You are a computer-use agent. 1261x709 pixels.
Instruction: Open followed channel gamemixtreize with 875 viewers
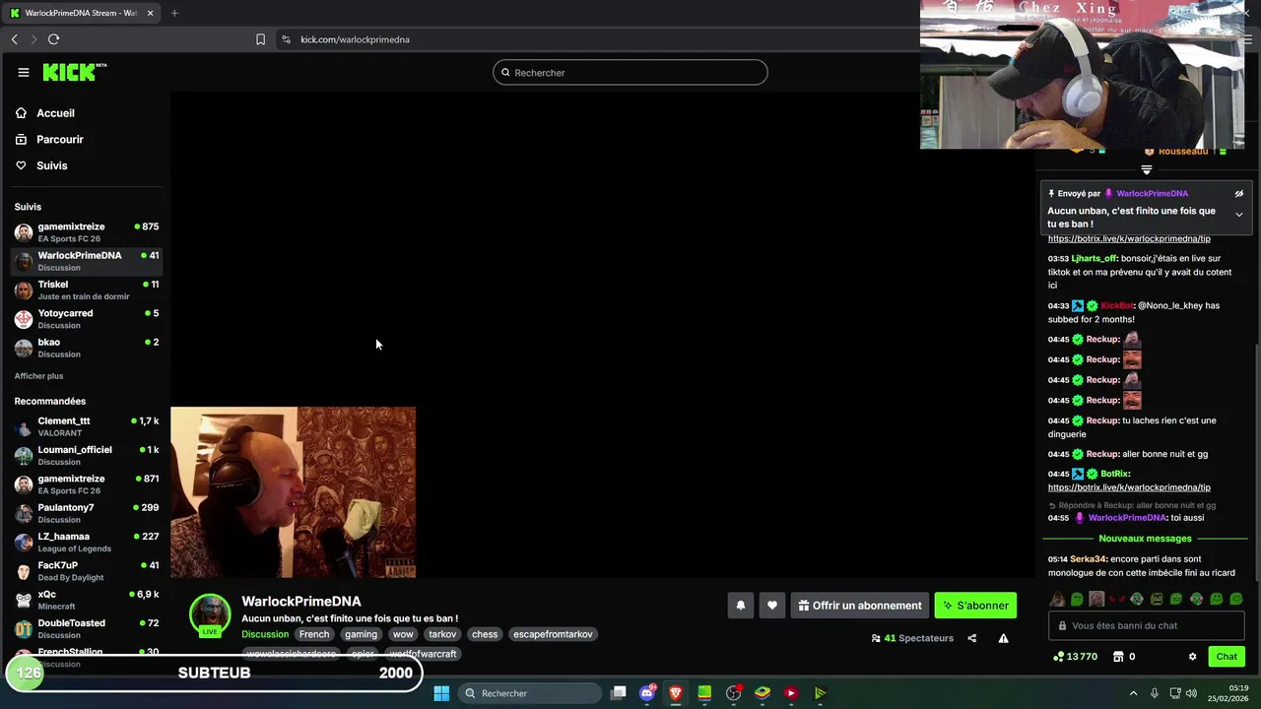click(87, 232)
